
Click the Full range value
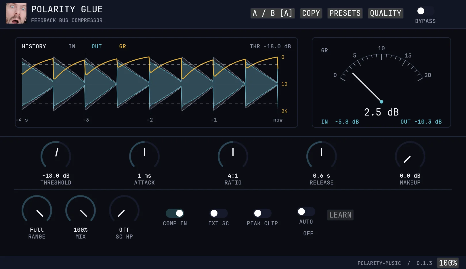tap(37, 230)
